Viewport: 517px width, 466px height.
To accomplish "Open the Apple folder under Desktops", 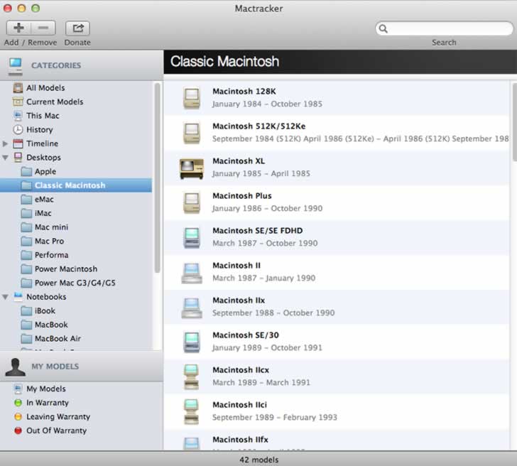I will (x=26, y=171).
